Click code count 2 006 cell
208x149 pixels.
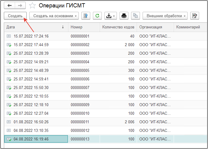118,122
